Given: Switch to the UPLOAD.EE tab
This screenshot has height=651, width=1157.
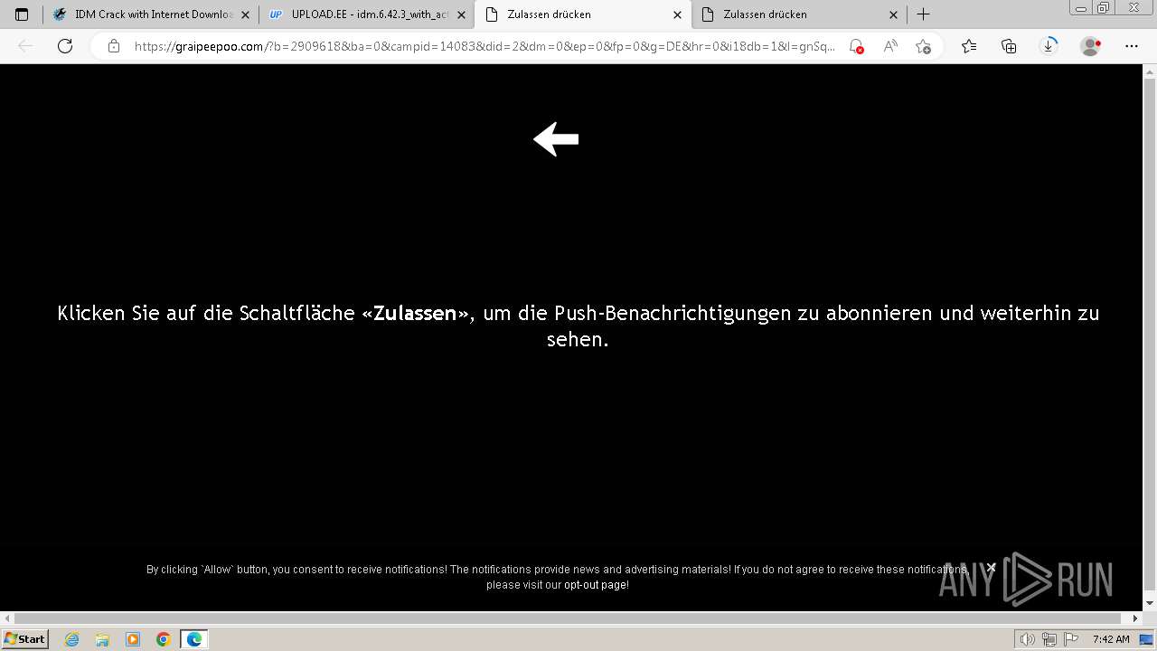Looking at the screenshot, I should (366, 14).
